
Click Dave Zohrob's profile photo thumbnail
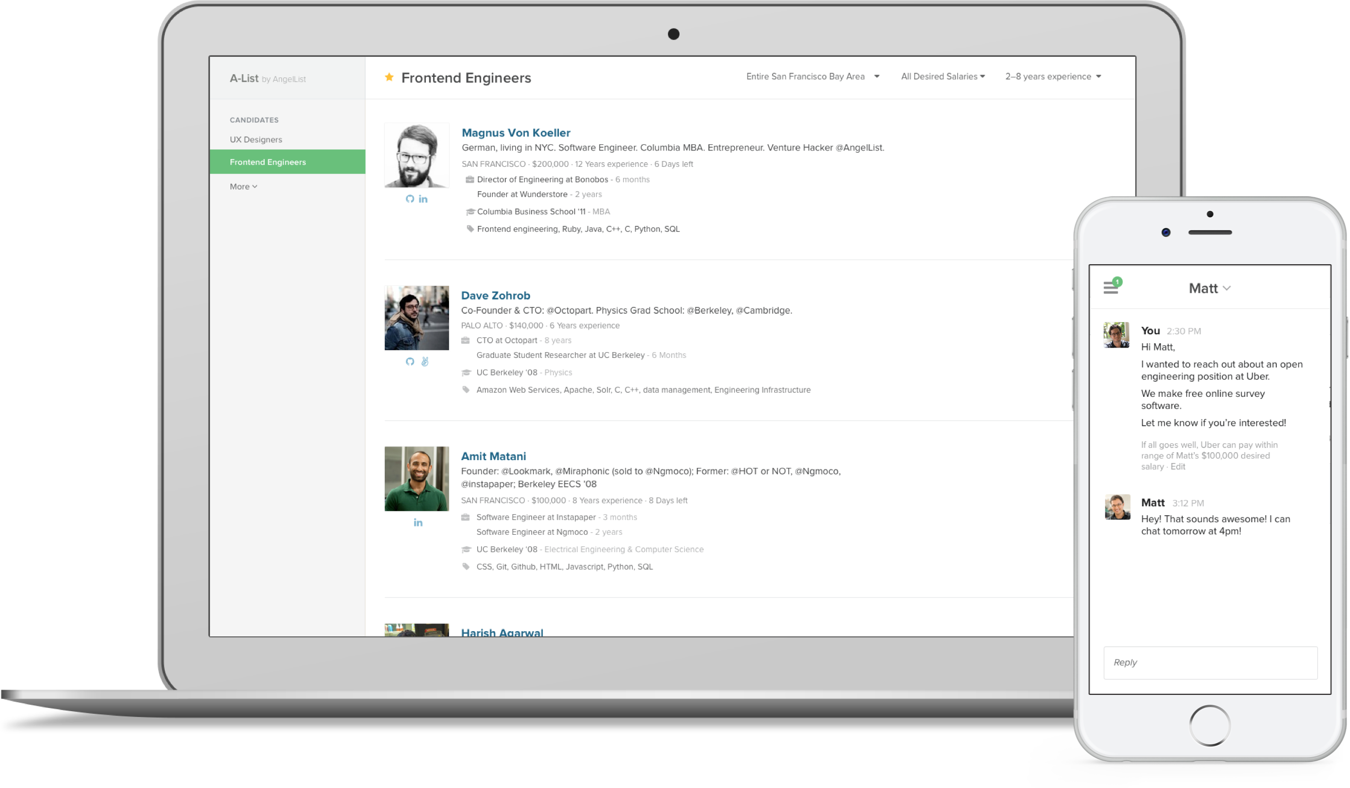click(416, 317)
